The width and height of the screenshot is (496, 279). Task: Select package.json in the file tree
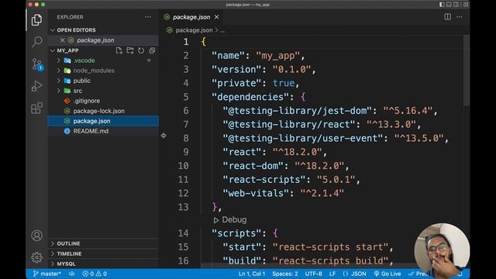(103, 121)
